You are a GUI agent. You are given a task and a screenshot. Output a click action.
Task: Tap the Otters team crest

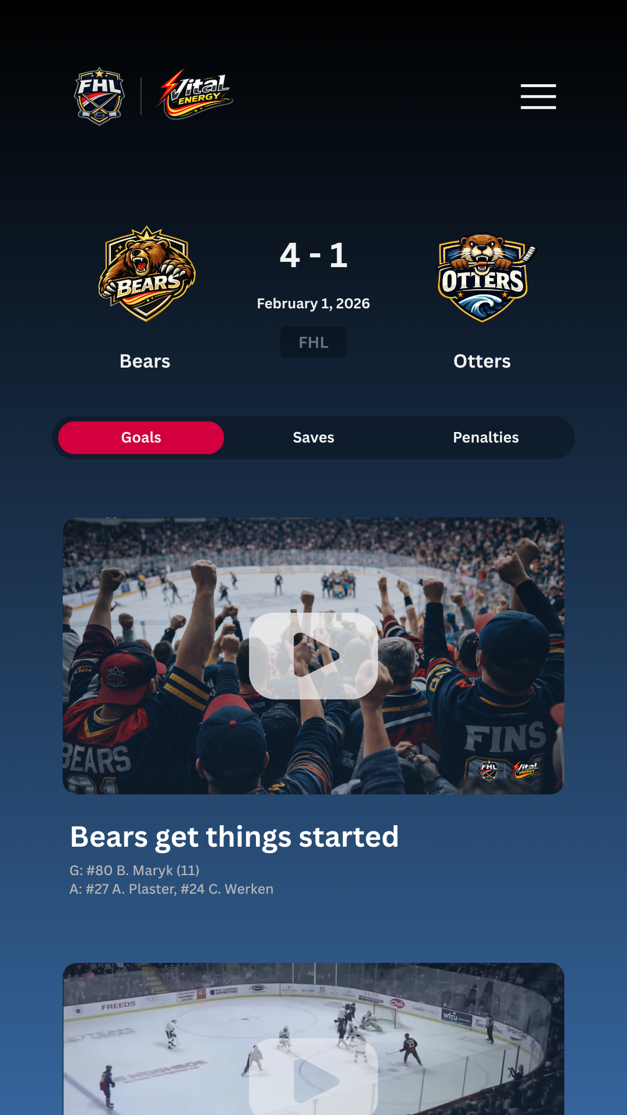pyautogui.click(x=483, y=278)
